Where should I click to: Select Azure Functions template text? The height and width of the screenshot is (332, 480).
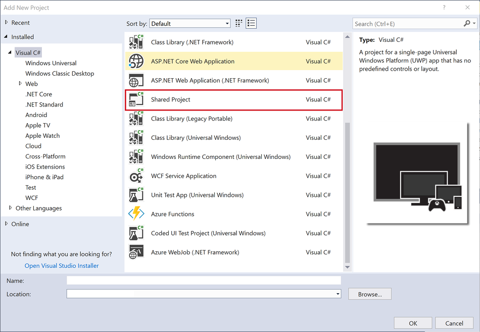pyautogui.click(x=172, y=214)
